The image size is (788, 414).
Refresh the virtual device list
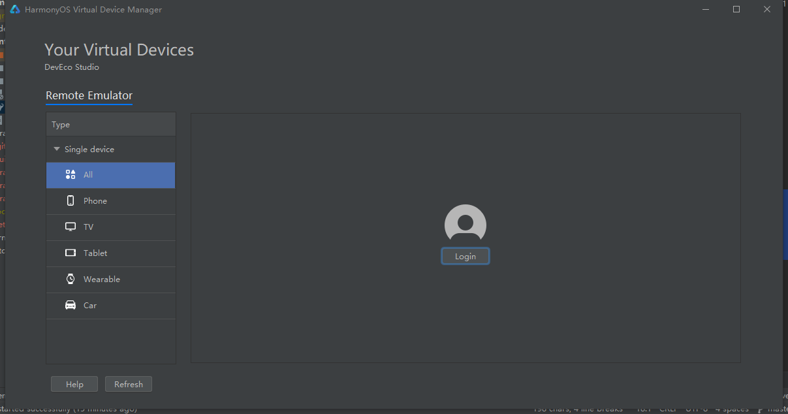click(129, 384)
